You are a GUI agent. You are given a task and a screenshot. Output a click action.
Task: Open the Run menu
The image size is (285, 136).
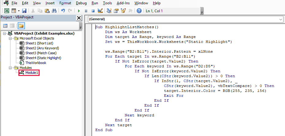[95, 3]
